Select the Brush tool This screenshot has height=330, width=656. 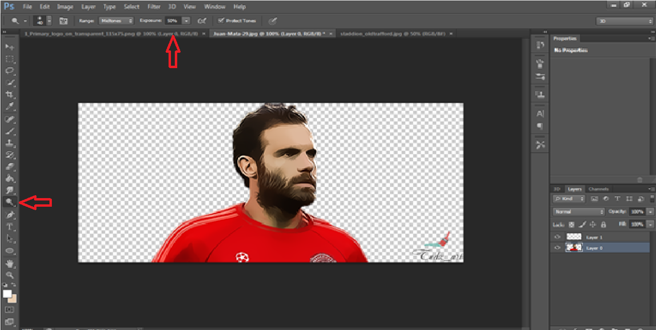10,131
